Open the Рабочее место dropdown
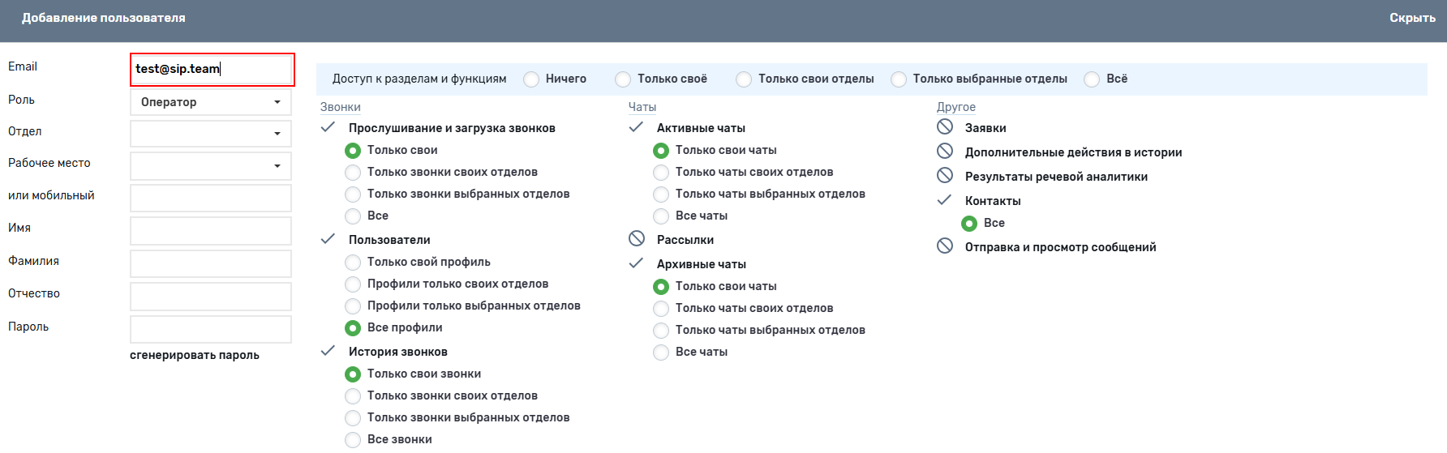The image size is (1447, 453). coord(211,166)
